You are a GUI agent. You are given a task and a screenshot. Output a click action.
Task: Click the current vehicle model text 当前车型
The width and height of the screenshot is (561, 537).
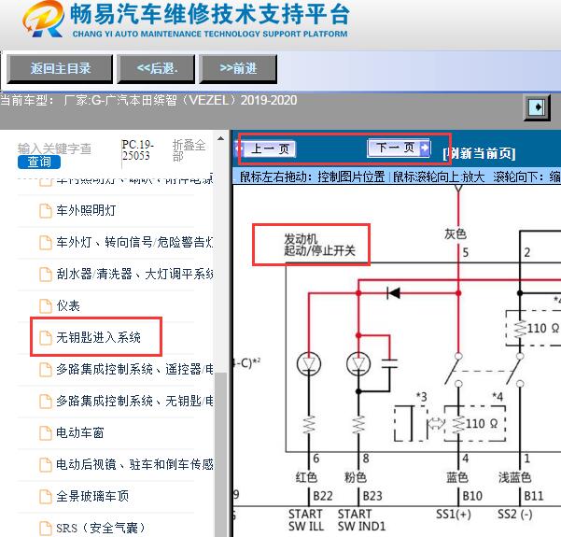[148, 100]
